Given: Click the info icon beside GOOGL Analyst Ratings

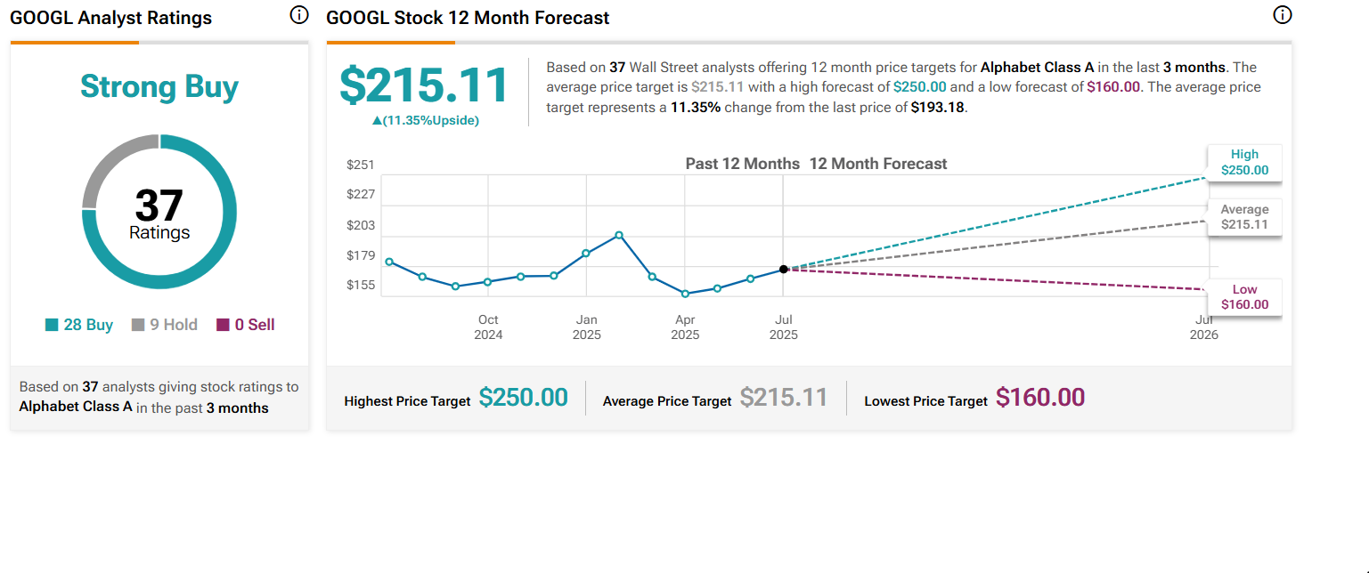Looking at the screenshot, I should 298,15.
